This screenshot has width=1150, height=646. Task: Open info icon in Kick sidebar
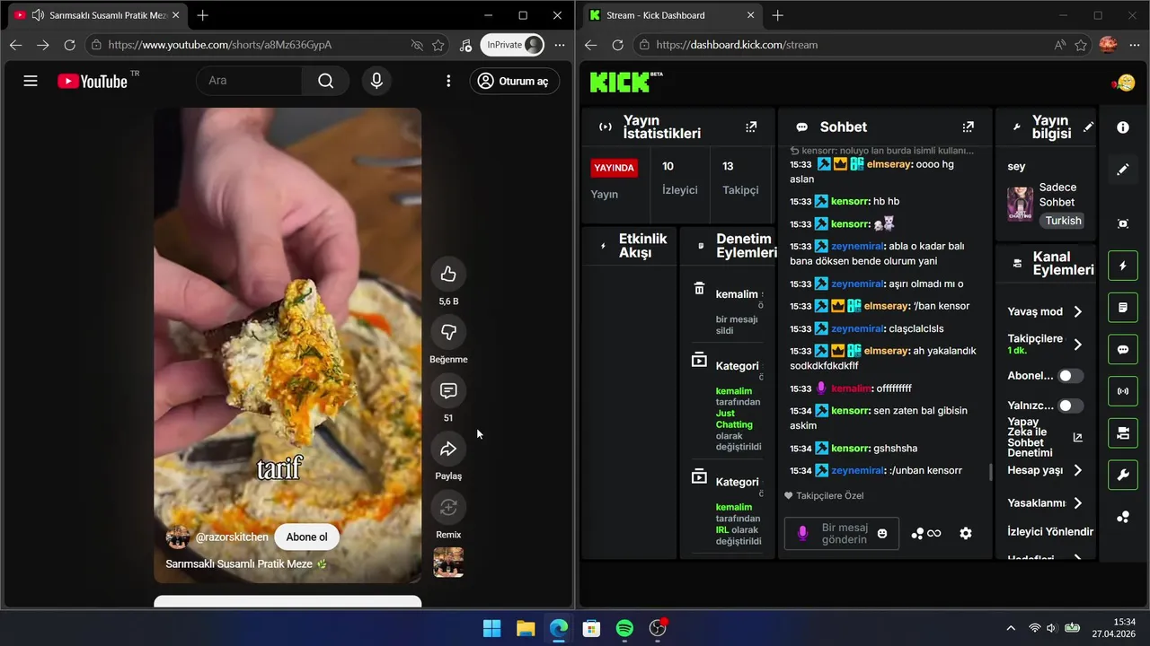[x=1123, y=127]
